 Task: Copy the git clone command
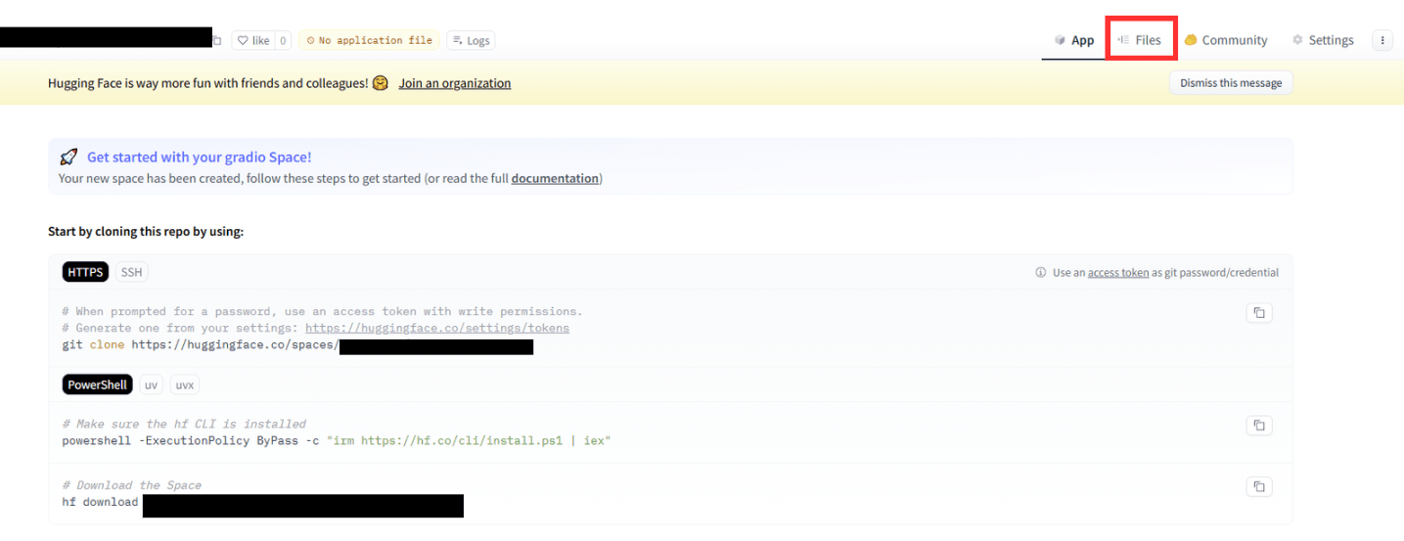tap(1258, 313)
